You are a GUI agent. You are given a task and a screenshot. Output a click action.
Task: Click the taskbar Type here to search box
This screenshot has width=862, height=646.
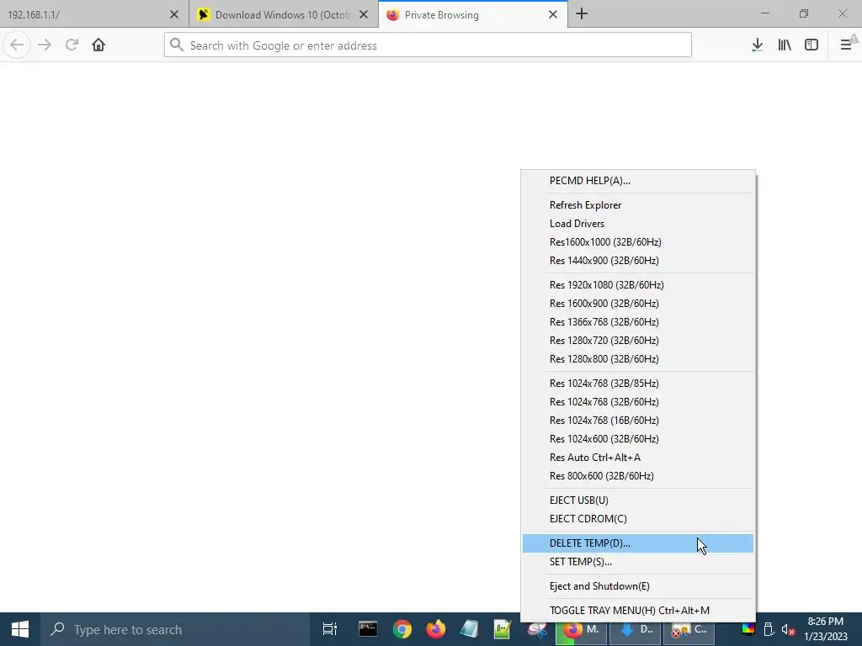point(175,629)
